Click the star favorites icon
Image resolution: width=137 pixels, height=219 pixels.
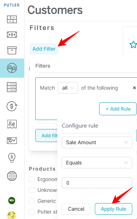(x=133, y=44)
